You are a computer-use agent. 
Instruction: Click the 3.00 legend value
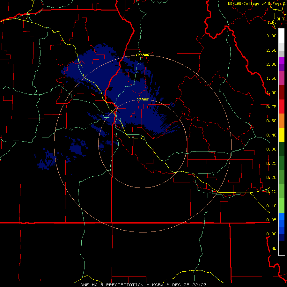click(x=271, y=36)
